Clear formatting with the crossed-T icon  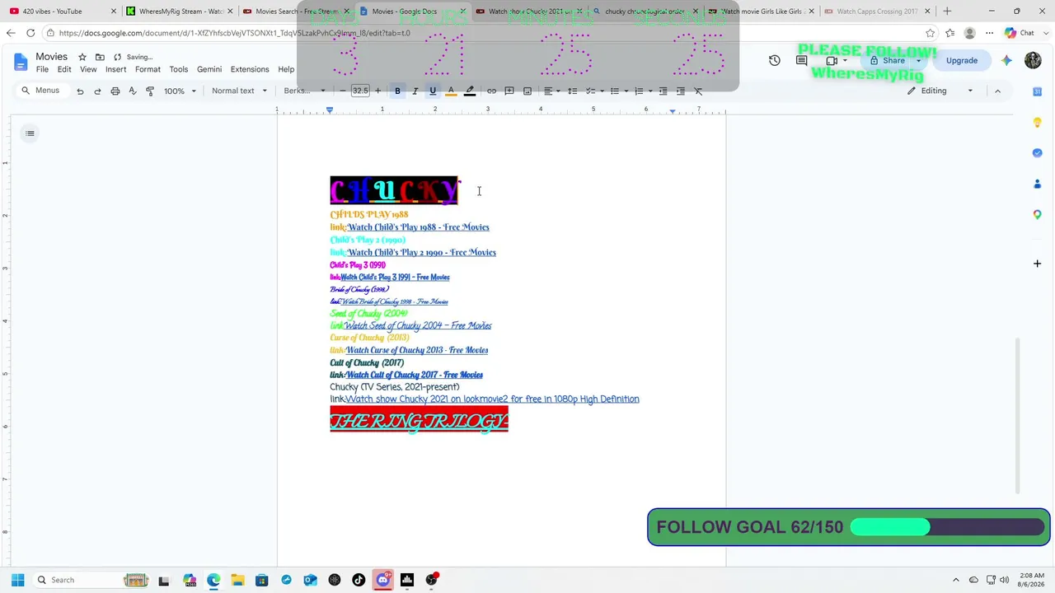[x=698, y=91]
